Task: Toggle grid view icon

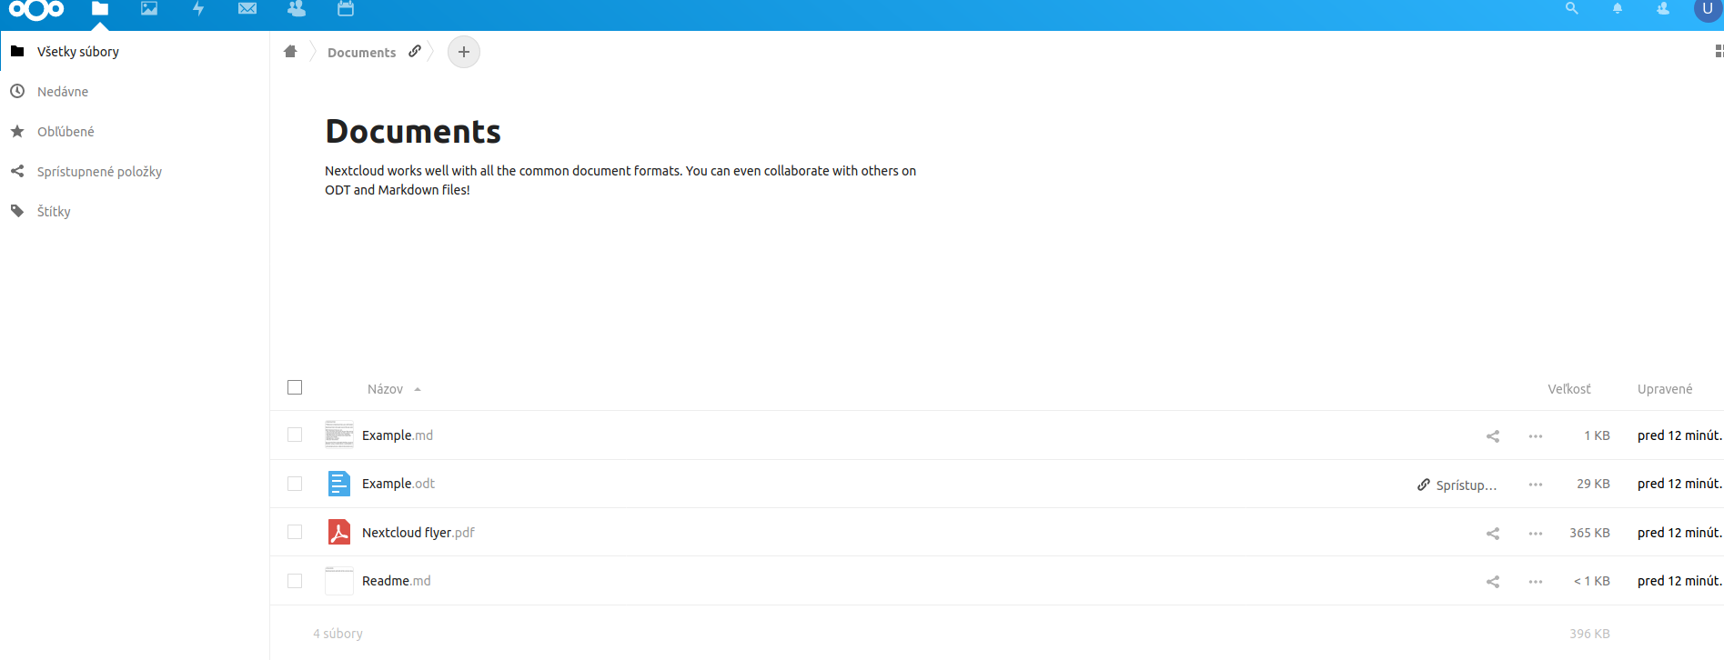Action: [1719, 52]
